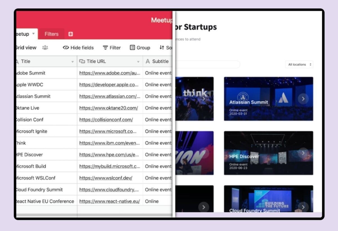Open Hide fields option
This screenshot has height=231, width=338.
pos(78,47)
